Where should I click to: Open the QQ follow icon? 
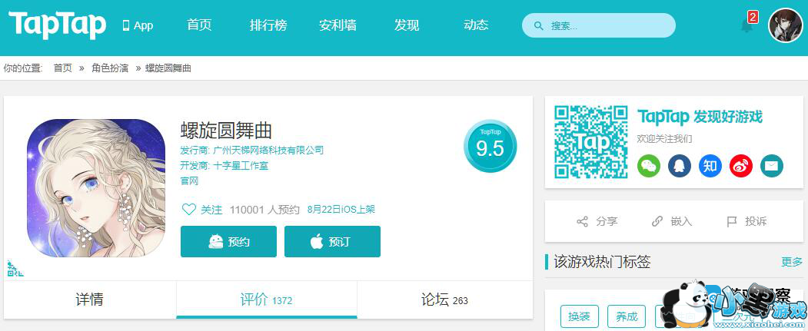[x=680, y=166]
